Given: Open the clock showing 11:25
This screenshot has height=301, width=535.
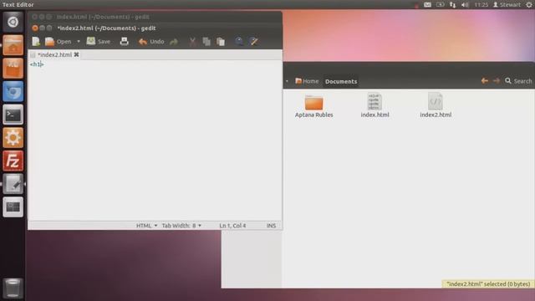Looking at the screenshot, I should pos(481,5).
